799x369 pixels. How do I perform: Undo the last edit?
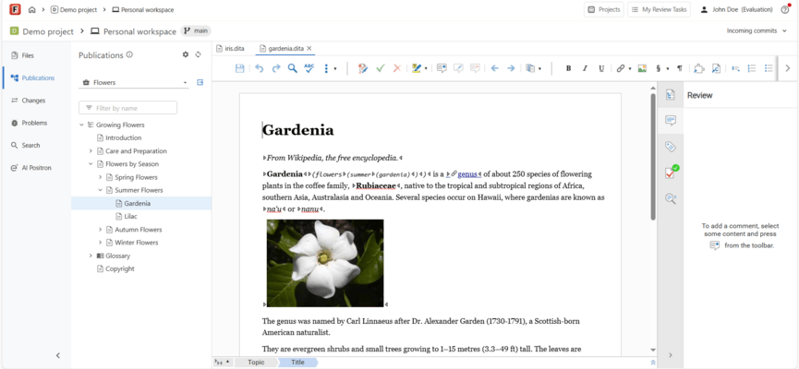259,68
